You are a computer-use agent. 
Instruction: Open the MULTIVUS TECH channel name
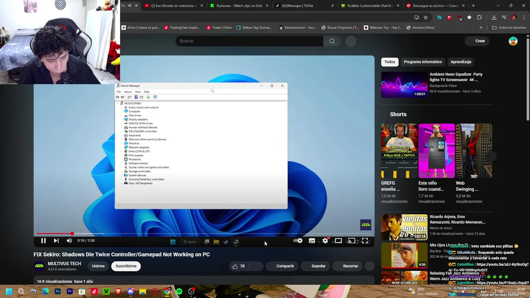[x=64, y=264]
